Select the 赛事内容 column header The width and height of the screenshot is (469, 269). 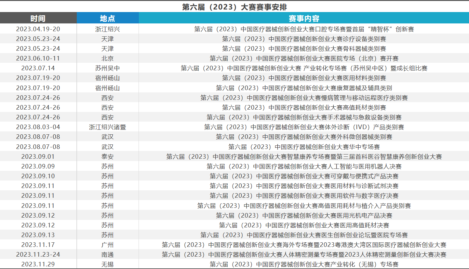[x=304, y=18]
